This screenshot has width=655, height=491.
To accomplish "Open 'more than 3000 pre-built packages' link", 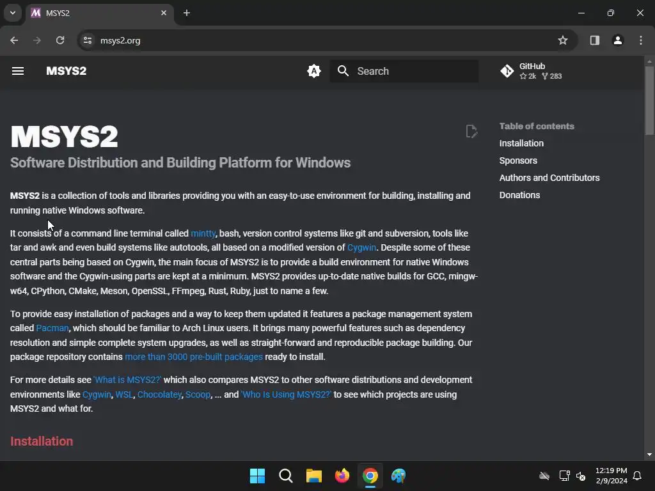I will (194, 357).
